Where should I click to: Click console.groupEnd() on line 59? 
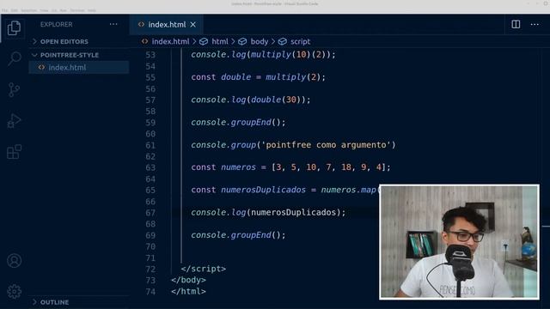[238, 122]
